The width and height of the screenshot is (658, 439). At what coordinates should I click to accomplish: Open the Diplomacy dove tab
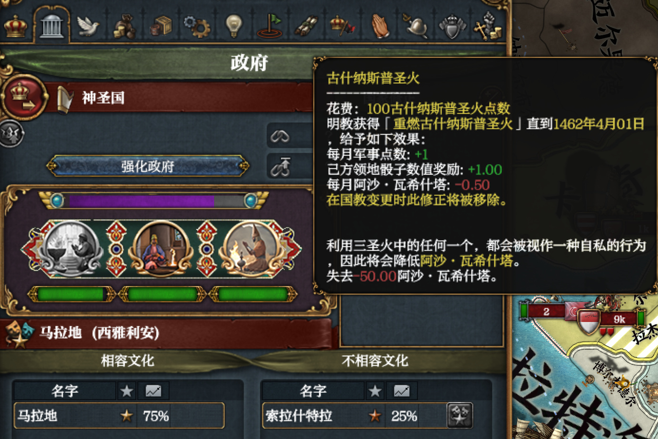(x=88, y=26)
